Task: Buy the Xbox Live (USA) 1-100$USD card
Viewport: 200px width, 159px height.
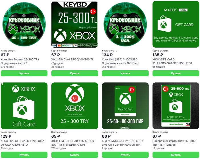Action: 125,74
